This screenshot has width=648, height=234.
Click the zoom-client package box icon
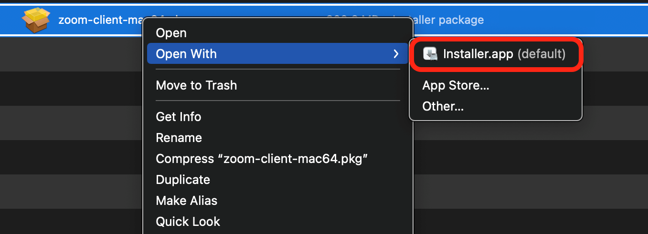(x=36, y=20)
